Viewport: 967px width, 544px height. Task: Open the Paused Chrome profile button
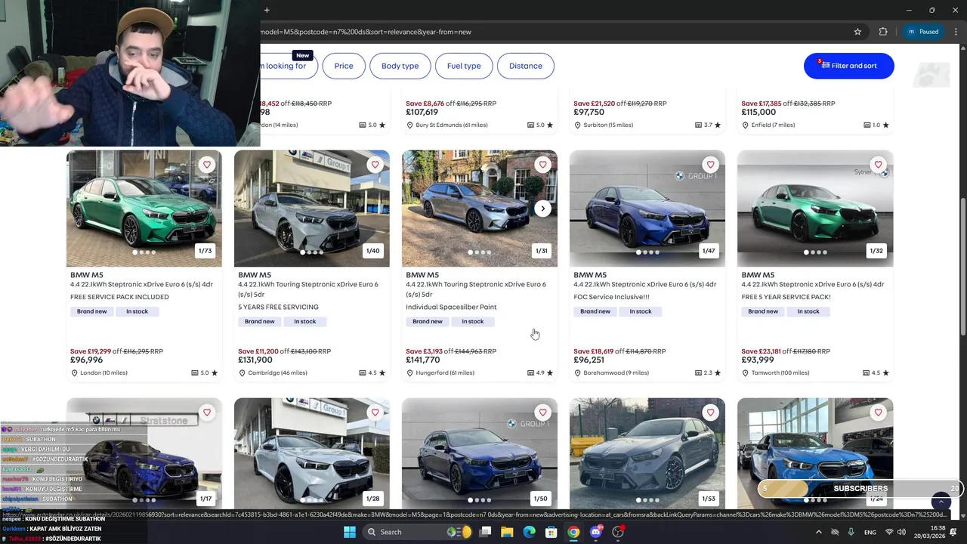pyautogui.click(x=923, y=32)
